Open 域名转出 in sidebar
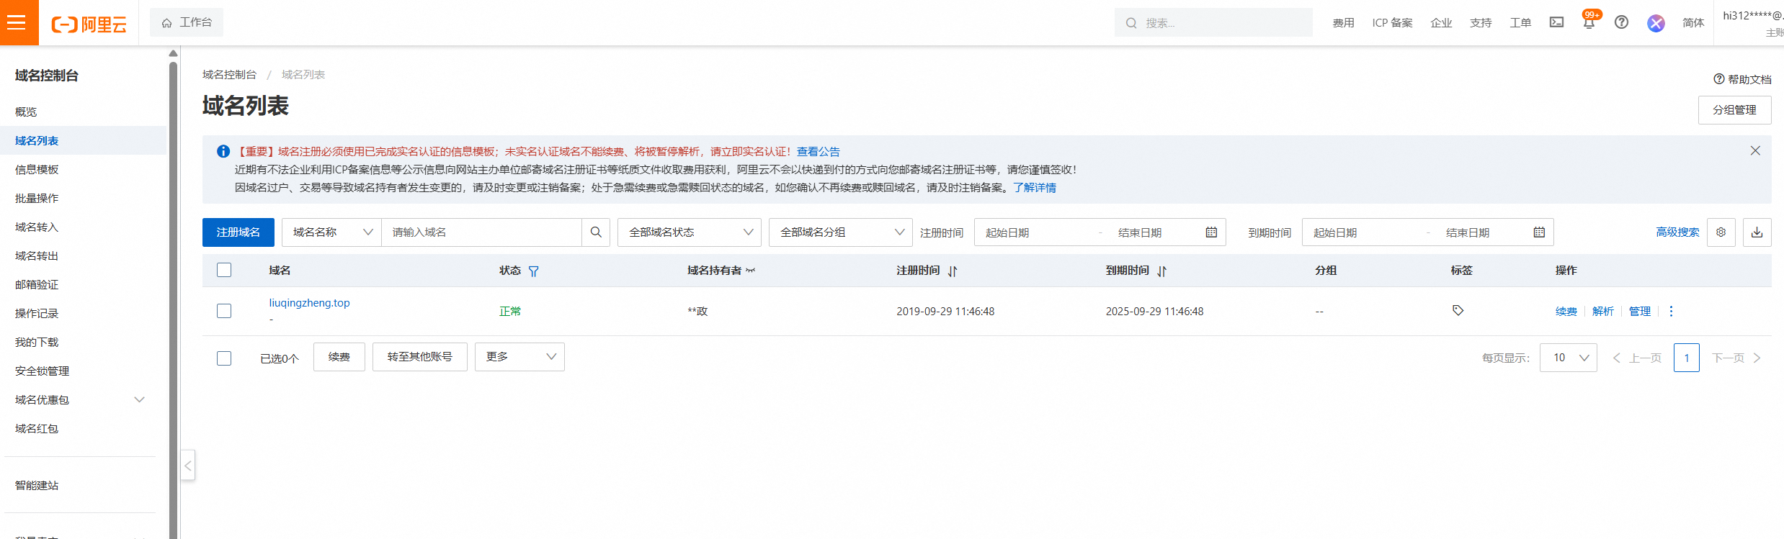 pos(37,255)
